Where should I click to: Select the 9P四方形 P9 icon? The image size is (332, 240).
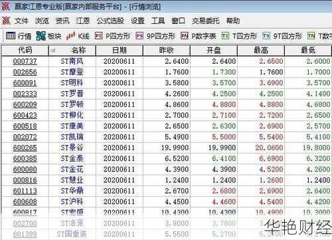(x=139, y=36)
